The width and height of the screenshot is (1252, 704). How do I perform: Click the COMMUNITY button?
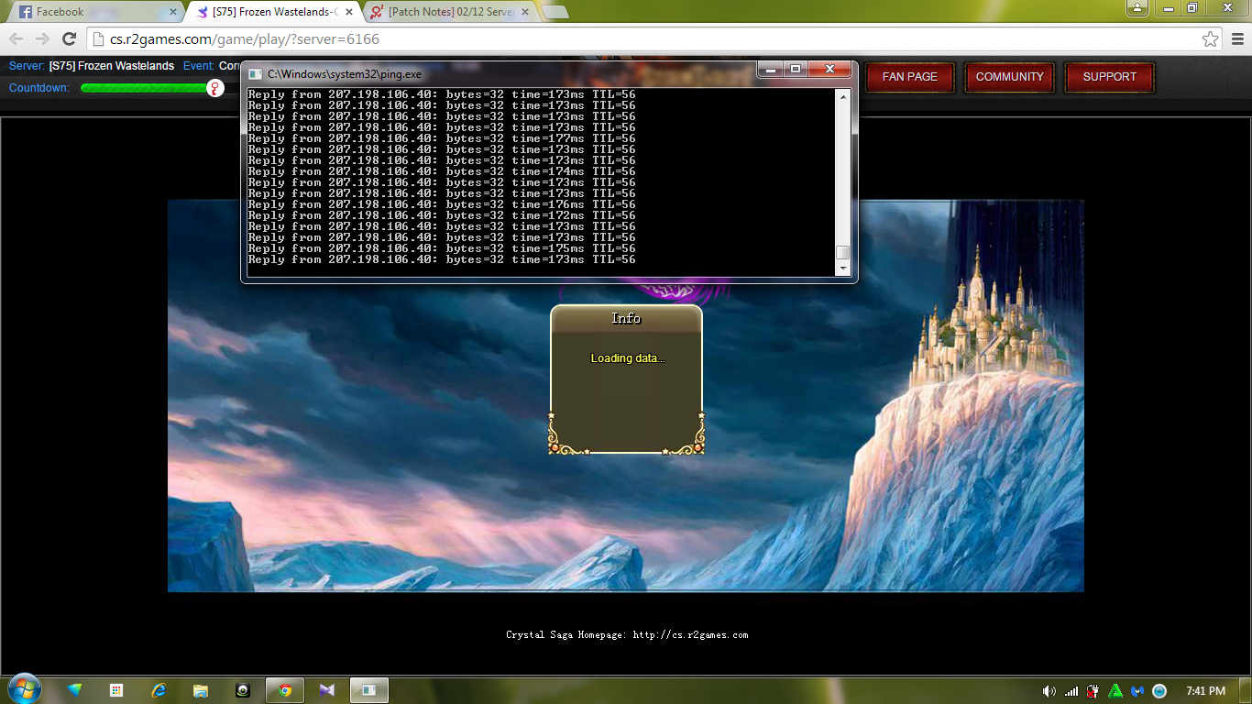[1009, 77]
